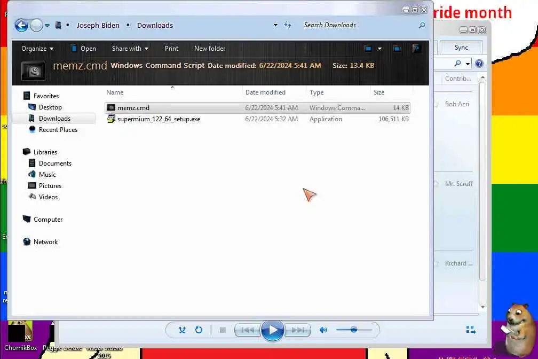Adjust the Media Player volume slider

354,330
